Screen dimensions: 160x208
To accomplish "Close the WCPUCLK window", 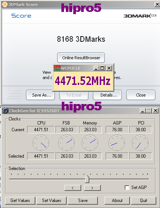I will tap(109, 68).
